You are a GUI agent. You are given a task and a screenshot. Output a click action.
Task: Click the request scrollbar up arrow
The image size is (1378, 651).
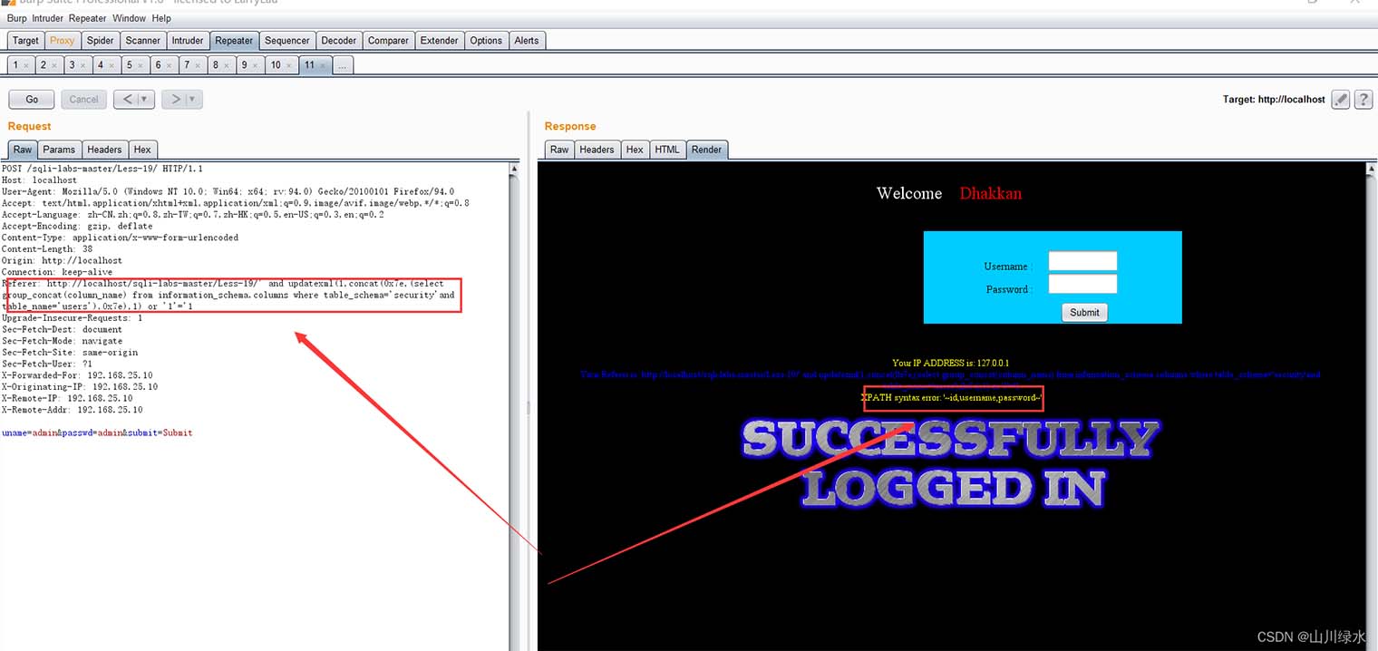[x=514, y=169]
